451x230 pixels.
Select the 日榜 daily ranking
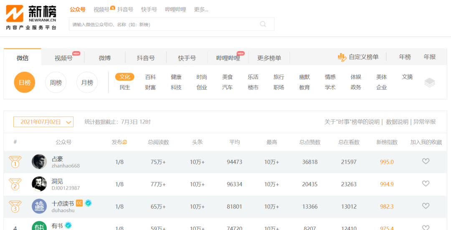click(25, 82)
